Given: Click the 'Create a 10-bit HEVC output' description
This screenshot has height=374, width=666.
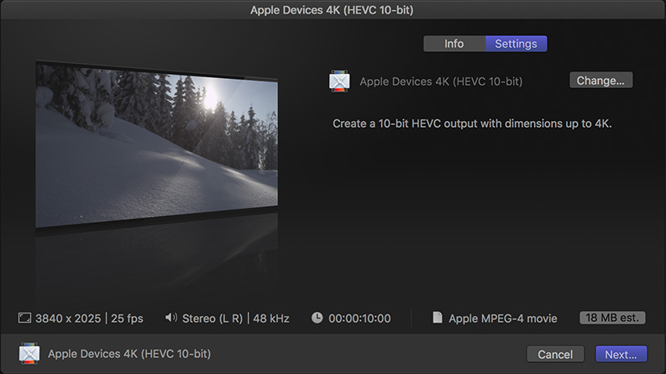Looking at the screenshot, I should pyautogui.click(x=472, y=124).
